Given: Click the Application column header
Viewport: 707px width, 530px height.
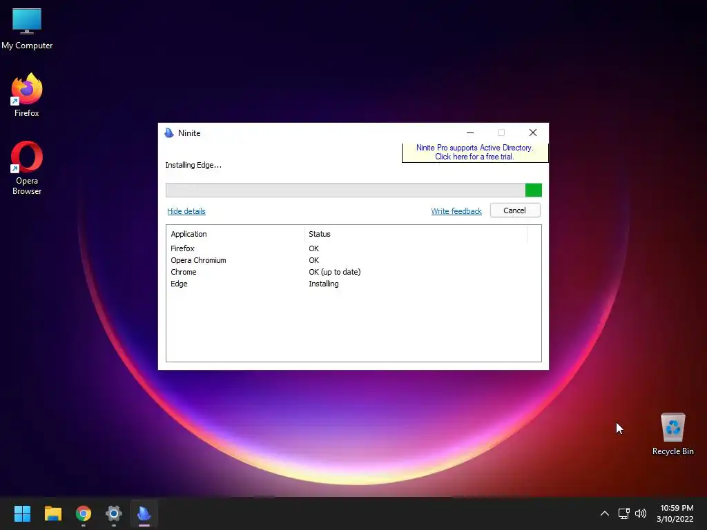Looking at the screenshot, I should [235, 234].
